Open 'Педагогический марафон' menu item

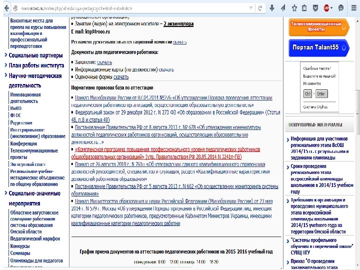tap(35, 239)
